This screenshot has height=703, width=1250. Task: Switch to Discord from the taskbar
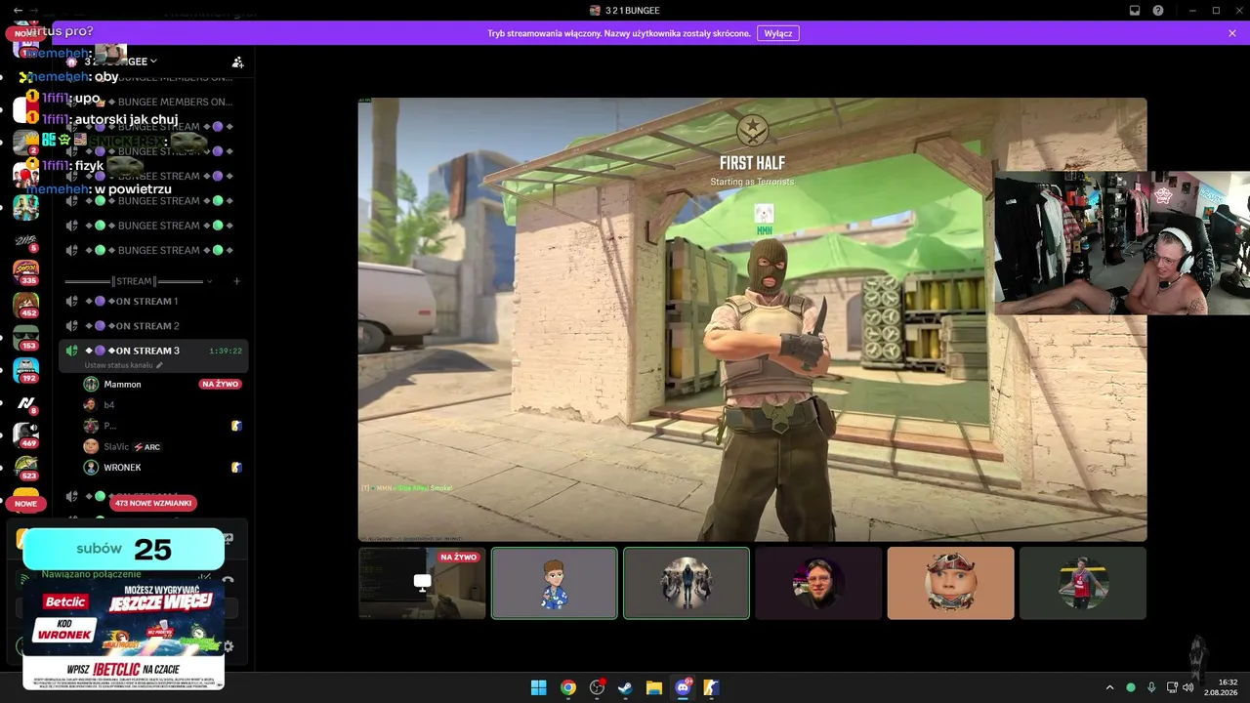click(683, 687)
